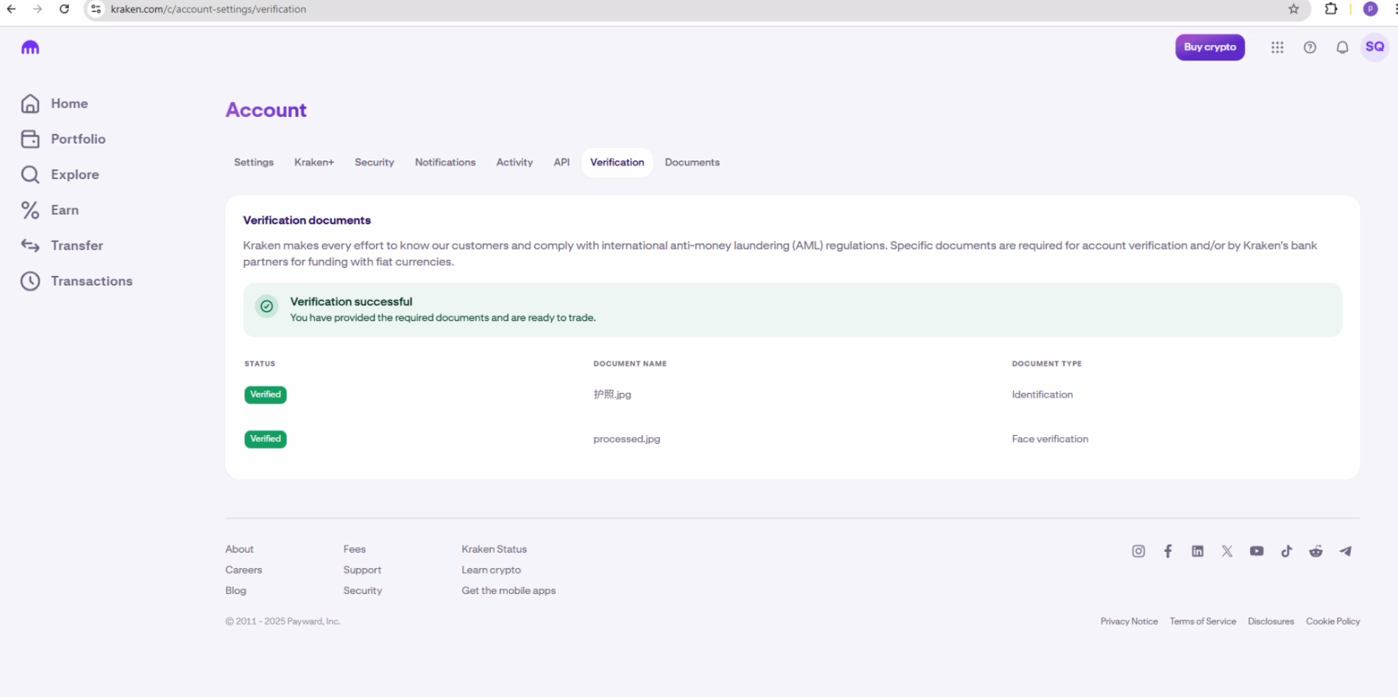Reload the page in browser
The height and width of the screenshot is (697, 1398).
[64, 9]
